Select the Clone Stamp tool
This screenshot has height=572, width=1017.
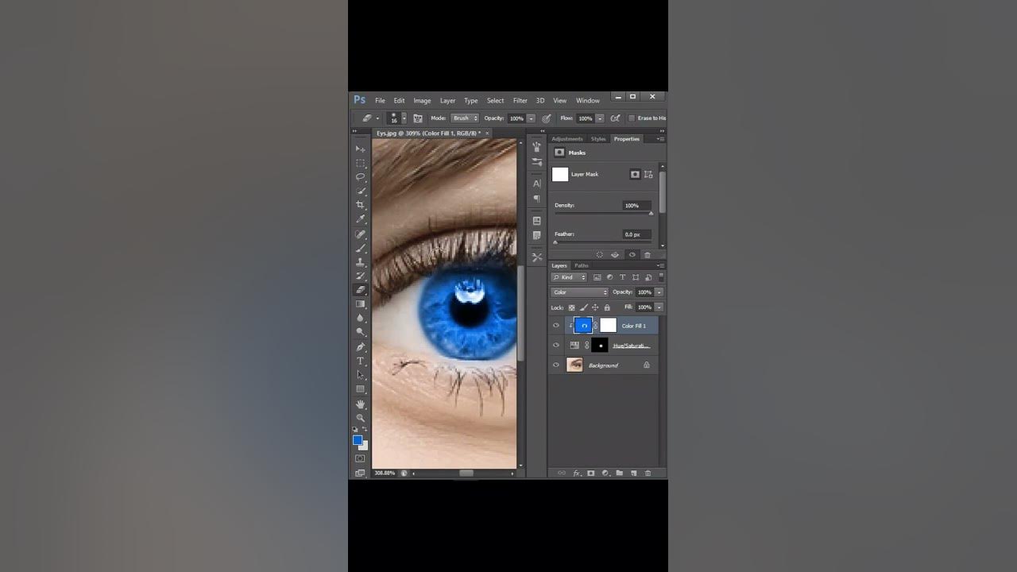point(360,262)
